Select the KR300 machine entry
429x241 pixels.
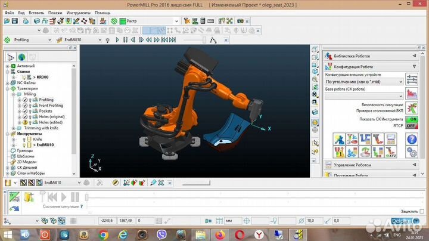[42, 77]
